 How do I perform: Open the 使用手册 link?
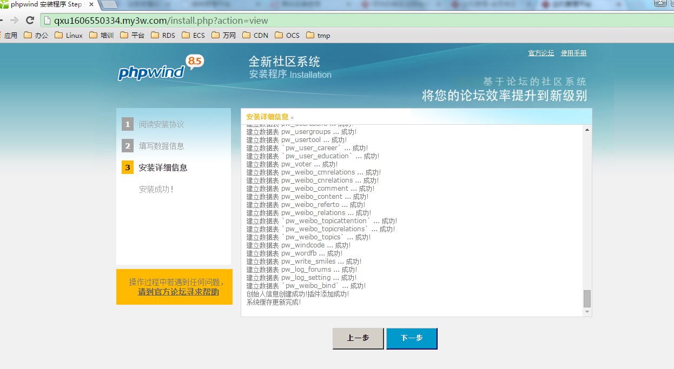(574, 53)
